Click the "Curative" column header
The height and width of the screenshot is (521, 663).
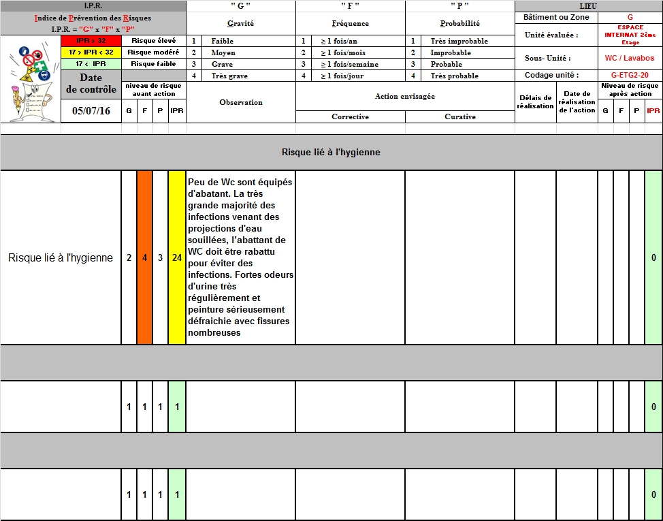pos(460,117)
